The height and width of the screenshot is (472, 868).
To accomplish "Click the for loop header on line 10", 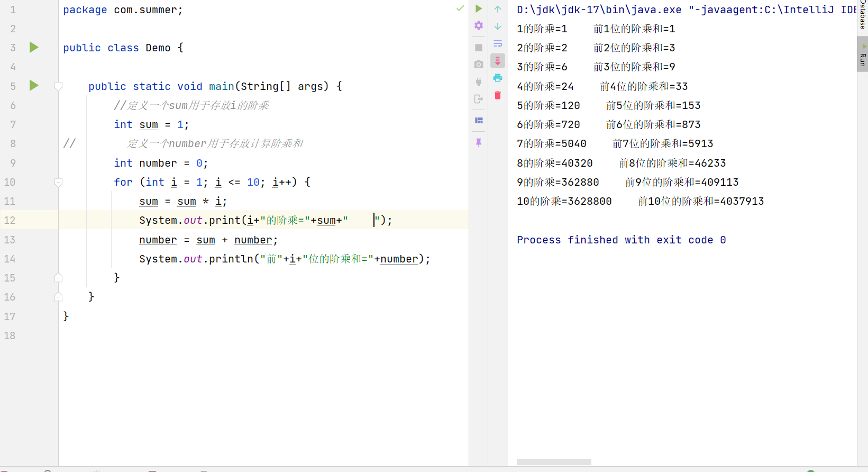I will (x=212, y=182).
